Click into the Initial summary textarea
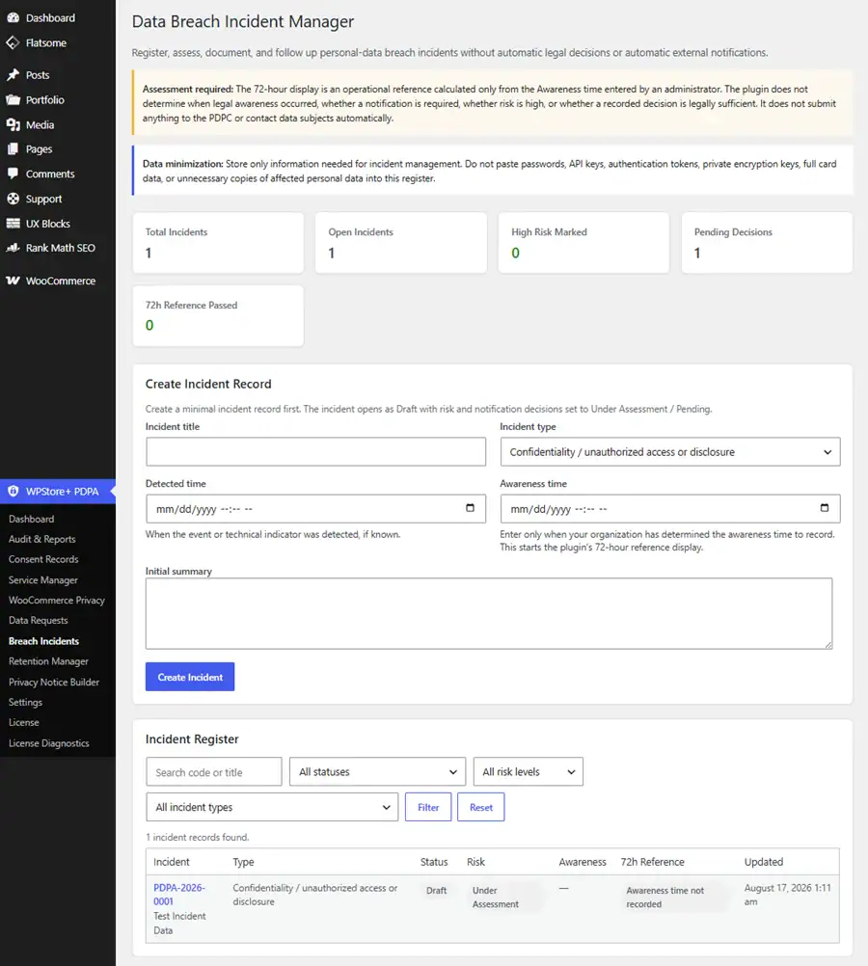Image resolution: width=868 pixels, height=966 pixels. [x=489, y=613]
